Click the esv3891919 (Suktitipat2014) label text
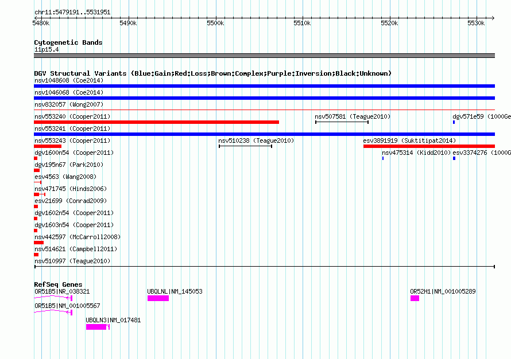Image resolution: width=511 pixels, height=359 pixels. (x=409, y=141)
